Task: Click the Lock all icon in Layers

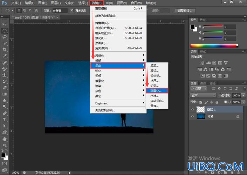Action: (x=217, y=102)
